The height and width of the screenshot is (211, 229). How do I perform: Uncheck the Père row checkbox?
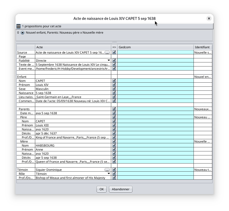click(114, 117)
